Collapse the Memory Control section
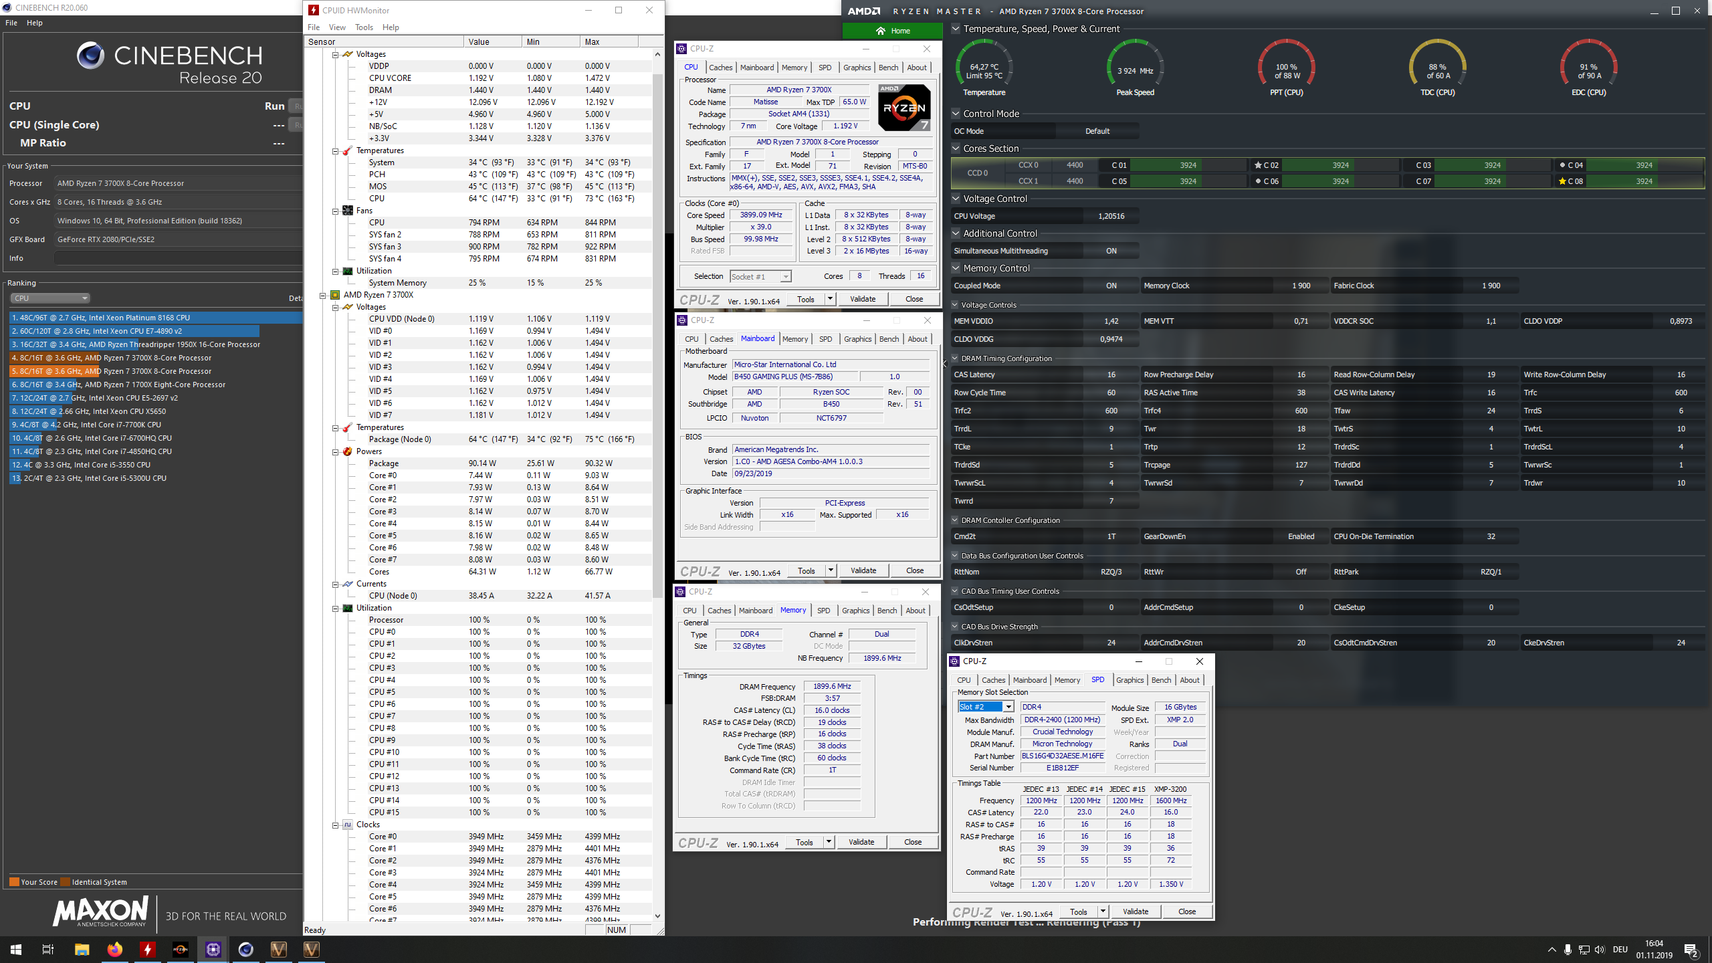Image resolution: width=1712 pixels, height=963 pixels. [956, 268]
